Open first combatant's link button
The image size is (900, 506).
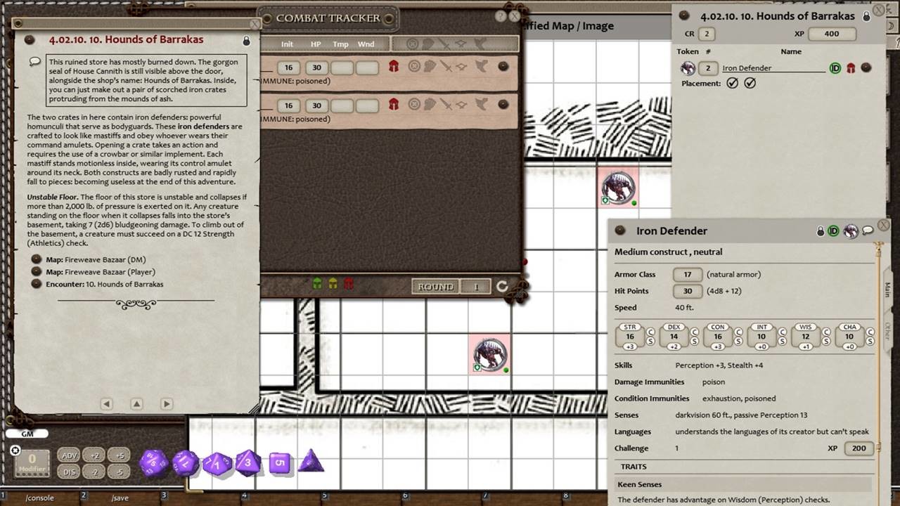coord(503,67)
